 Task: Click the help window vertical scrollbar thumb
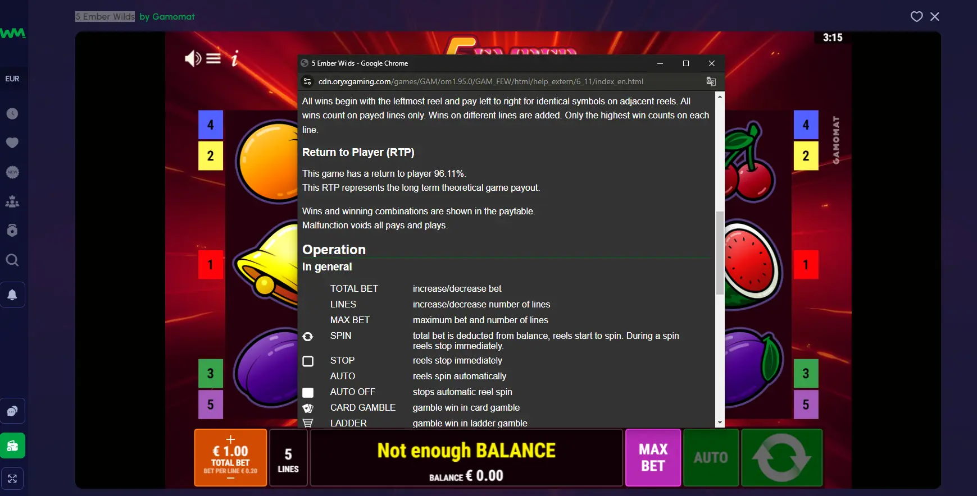coord(720,252)
